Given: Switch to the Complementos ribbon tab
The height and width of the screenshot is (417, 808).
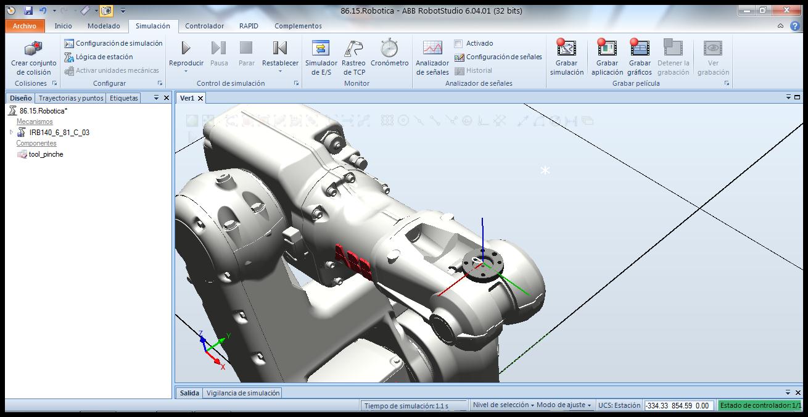Looking at the screenshot, I should (x=298, y=26).
